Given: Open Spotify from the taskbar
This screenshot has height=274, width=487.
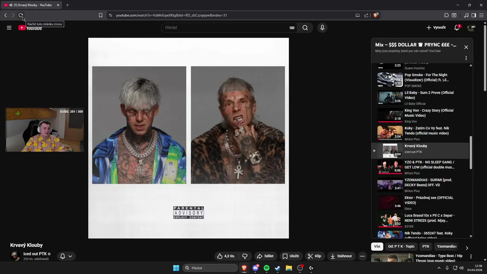Looking at the screenshot, I should click(266, 268).
